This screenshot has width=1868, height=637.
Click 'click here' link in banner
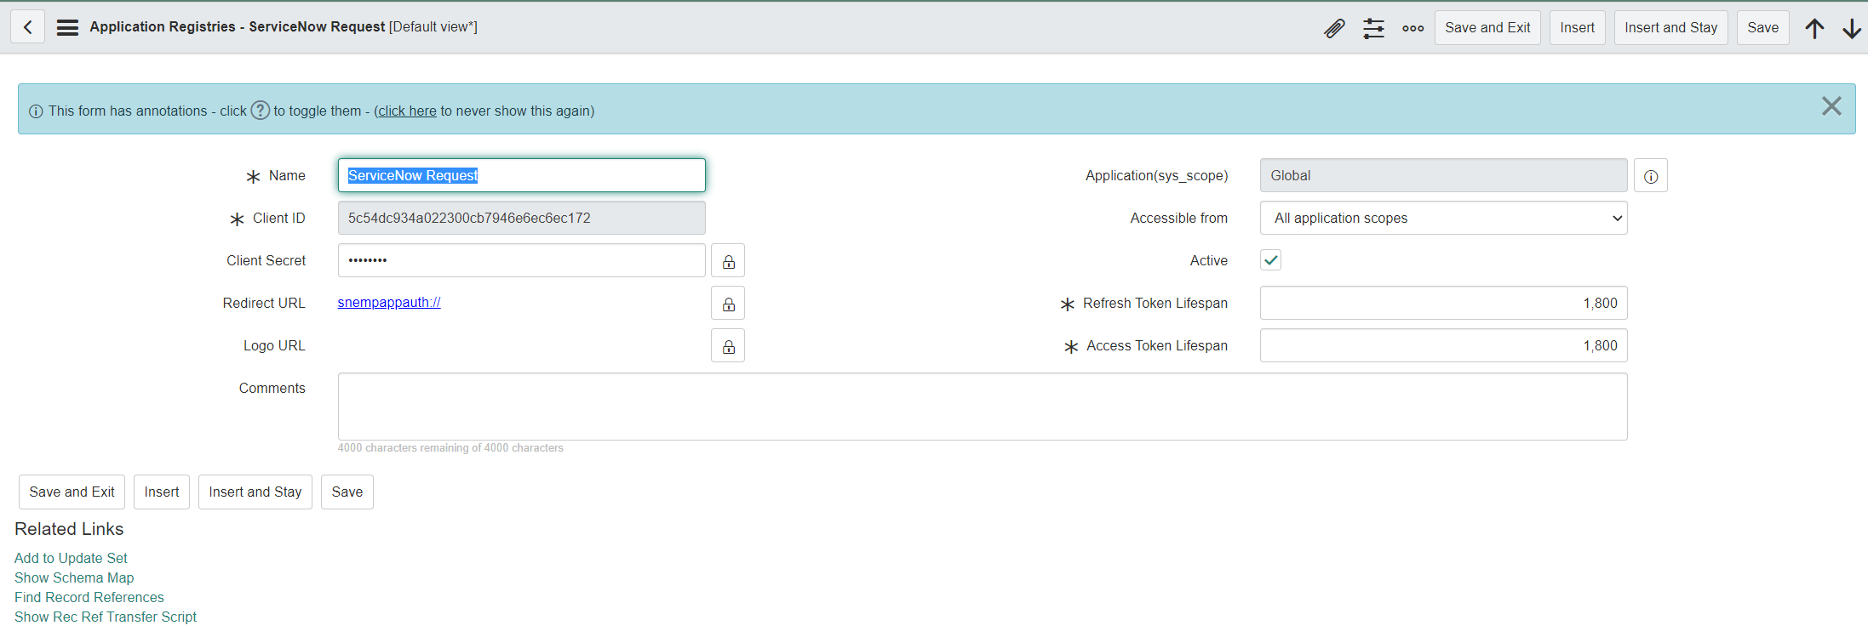point(407,111)
